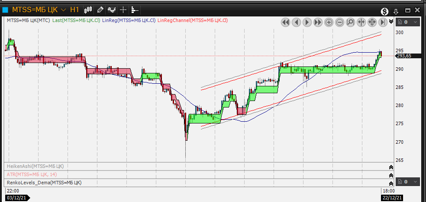Open the MTSS=МБ ЦК symbol dropdown
The height and width of the screenshot is (202, 426).
(x=64, y=9)
